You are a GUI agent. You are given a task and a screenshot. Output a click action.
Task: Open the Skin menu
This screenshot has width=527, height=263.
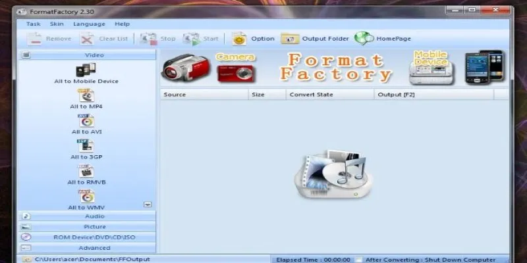click(57, 24)
